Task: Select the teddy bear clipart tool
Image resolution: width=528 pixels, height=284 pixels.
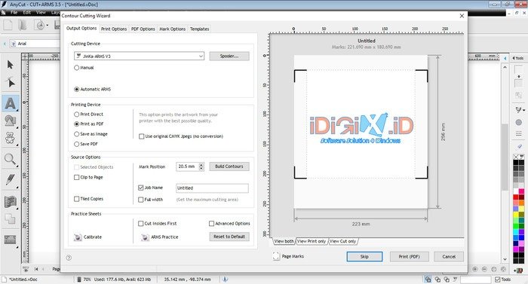Action: pyautogui.click(x=10, y=138)
